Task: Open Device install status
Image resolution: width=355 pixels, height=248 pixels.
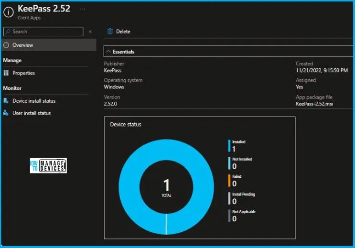Action: click(x=34, y=101)
